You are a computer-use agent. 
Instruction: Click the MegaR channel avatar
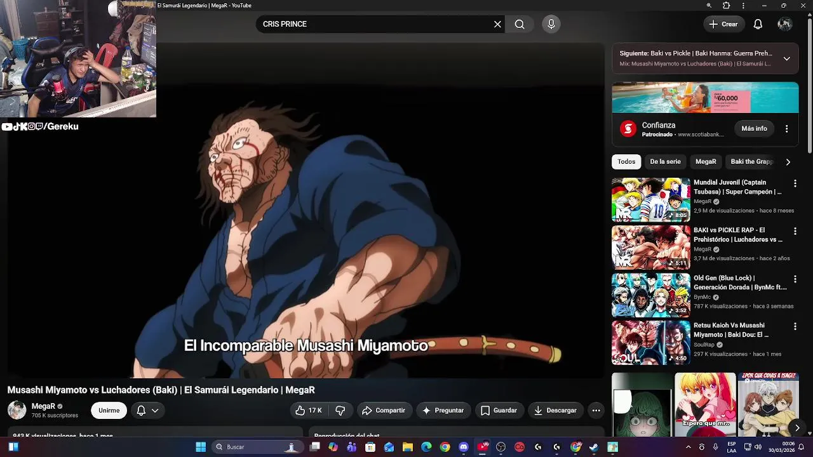tap(17, 410)
